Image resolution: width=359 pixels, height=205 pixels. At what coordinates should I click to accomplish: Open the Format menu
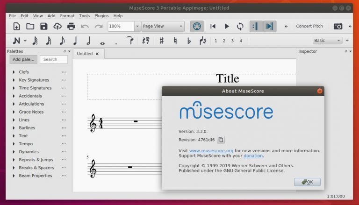(67, 16)
